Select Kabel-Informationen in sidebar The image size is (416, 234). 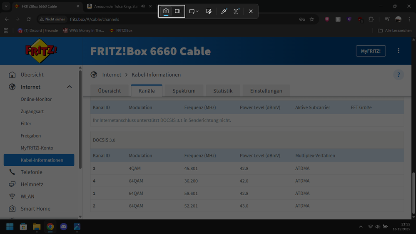[39, 160]
